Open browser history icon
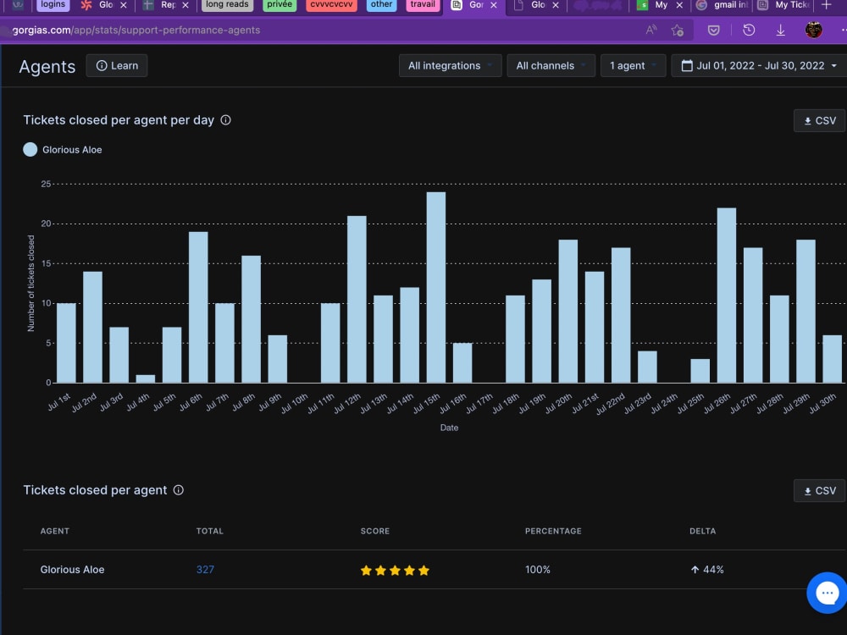 749,30
